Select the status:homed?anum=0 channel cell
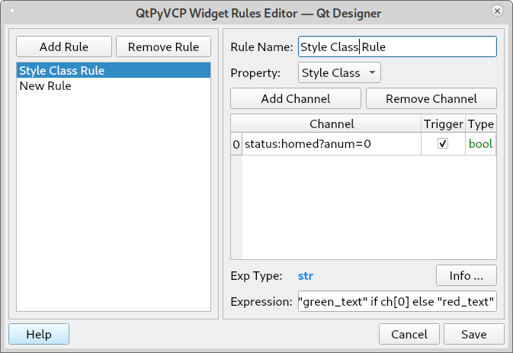This screenshot has height=353, width=513. (x=331, y=144)
